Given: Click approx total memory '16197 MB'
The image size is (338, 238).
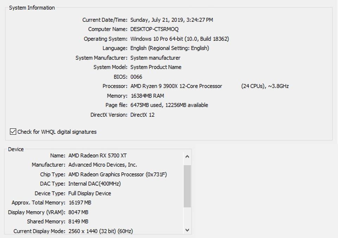Looking at the screenshot, I should click(80, 203).
